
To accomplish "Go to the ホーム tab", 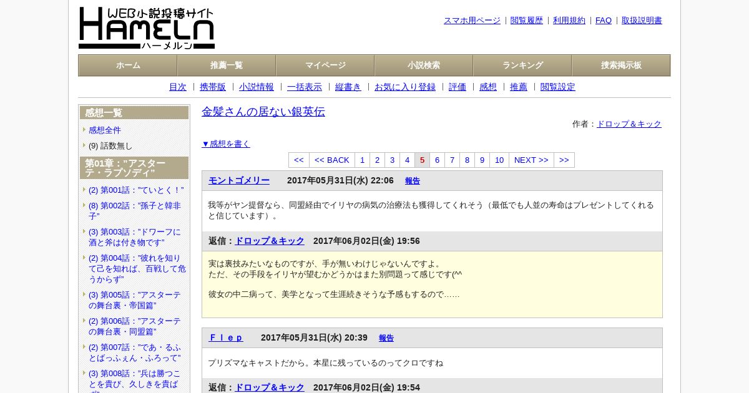I will [x=128, y=65].
